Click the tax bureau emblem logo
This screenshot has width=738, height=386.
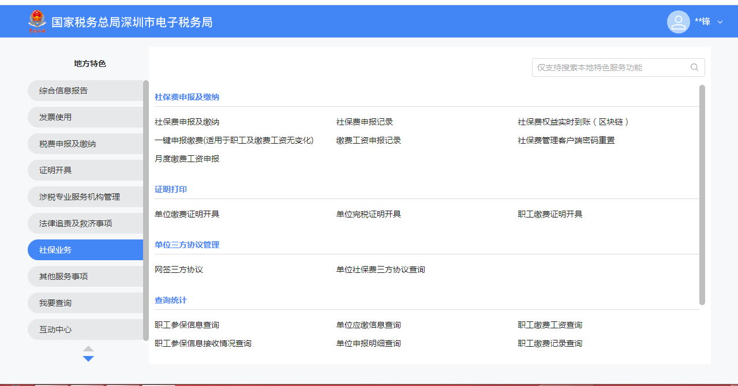tap(37, 22)
